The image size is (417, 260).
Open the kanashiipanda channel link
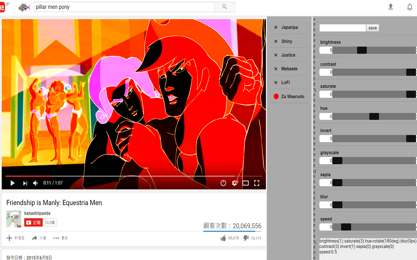pos(37,214)
